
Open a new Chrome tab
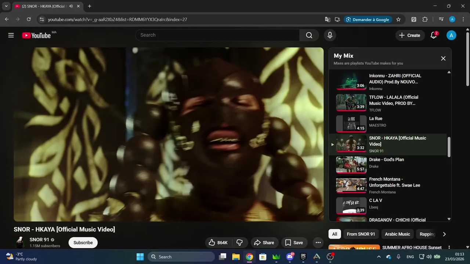point(90,6)
